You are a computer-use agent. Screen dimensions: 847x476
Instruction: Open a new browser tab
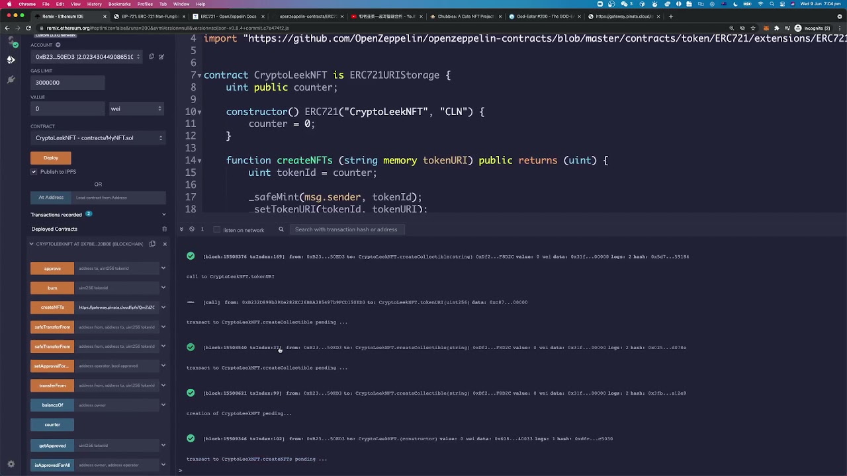(x=671, y=17)
